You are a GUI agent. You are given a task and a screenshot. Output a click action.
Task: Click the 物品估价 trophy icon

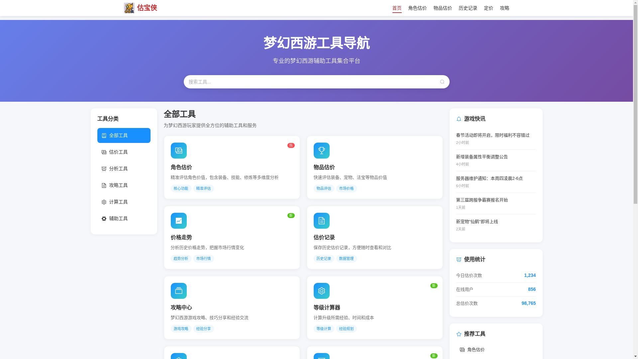point(322,151)
